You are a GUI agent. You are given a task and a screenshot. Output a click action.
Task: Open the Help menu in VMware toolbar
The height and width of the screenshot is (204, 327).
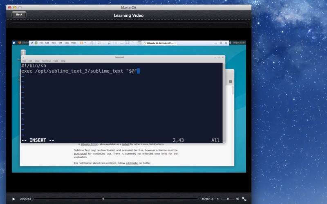[x=74, y=43]
